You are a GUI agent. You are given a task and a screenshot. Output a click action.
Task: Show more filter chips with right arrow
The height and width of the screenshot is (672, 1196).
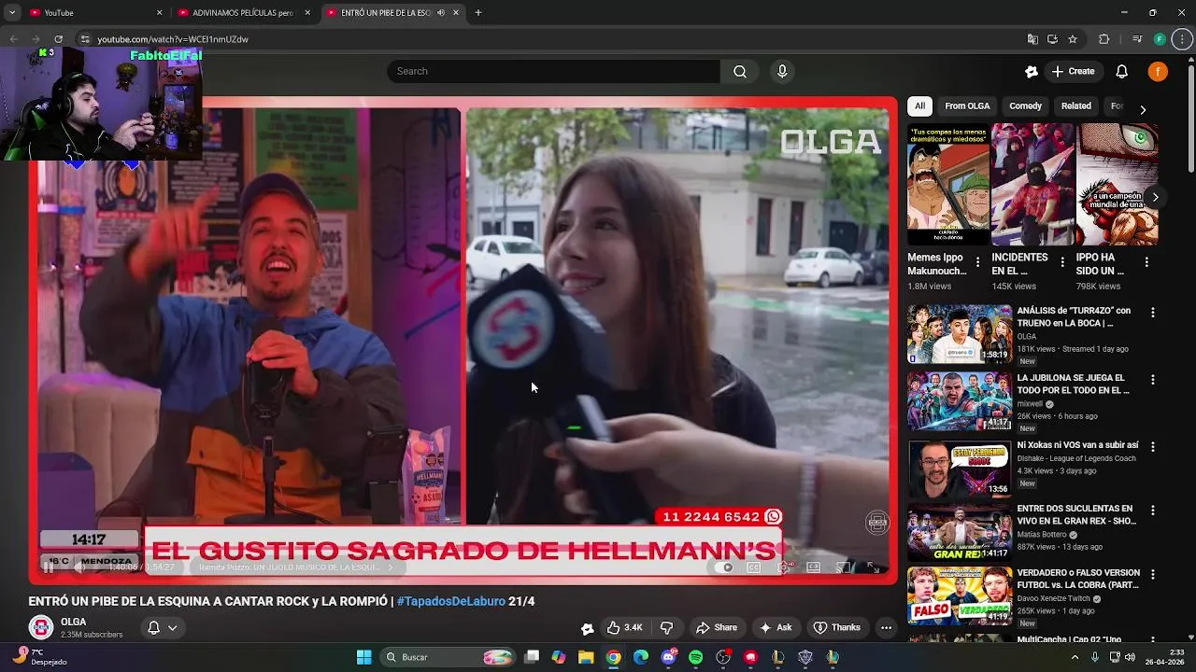click(x=1143, y=109)
